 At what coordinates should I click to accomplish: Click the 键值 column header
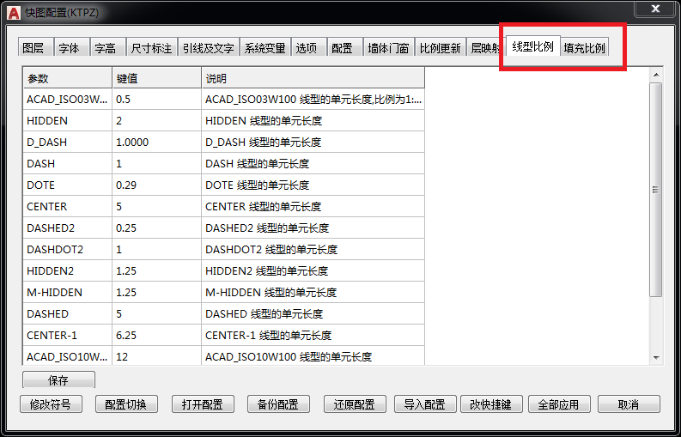point(157,78)
